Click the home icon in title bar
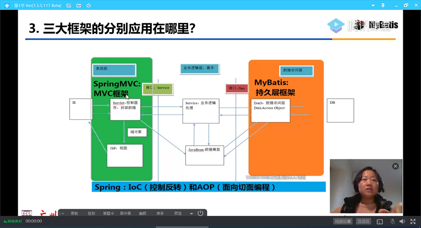The image size is (421, 228). pyautogui.click(x=89, y=5)
